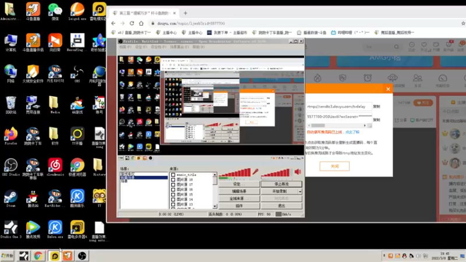Viewport: 466px width, 262px height.
Task: Select the highlighted scene in 场景 list
Action: [x=144, y=178]
